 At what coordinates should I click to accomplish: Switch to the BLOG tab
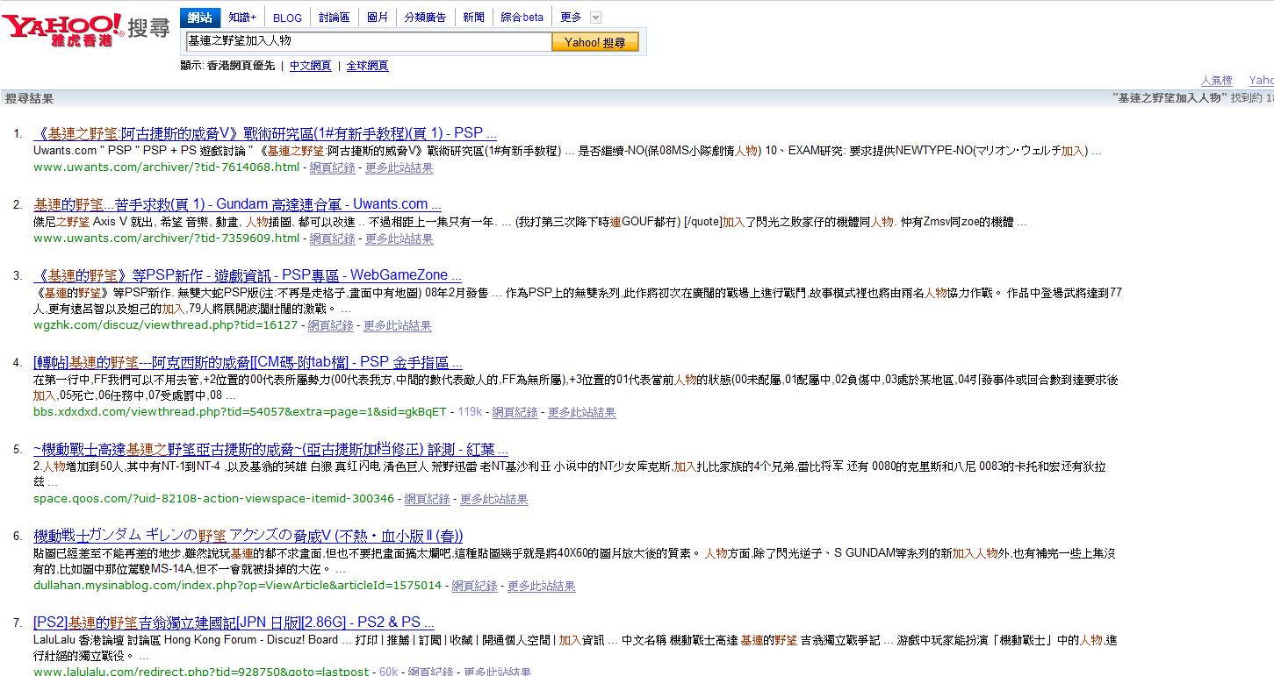tap(287, 18)
